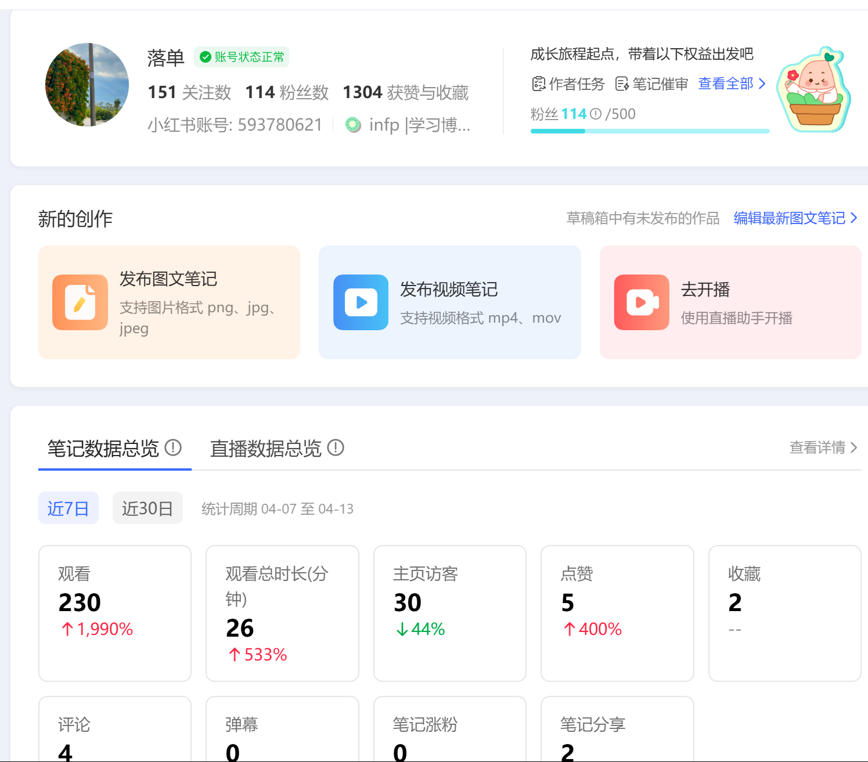Image resolution: width=868 pixels, height=762 pixels.
Task: Switch the statistics range to 近30日
Action: (147, 508)
